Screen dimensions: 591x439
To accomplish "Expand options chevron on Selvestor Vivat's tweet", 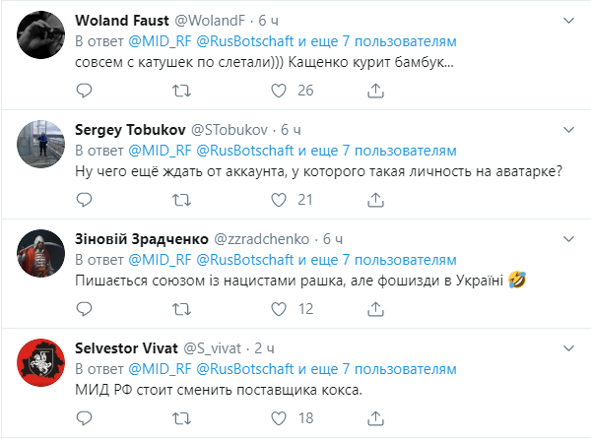I will (568, 347).
